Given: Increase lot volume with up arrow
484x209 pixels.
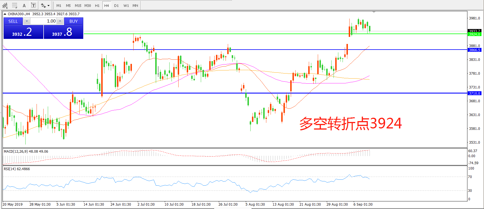Looking at the screenshot, I should (60, 21).
